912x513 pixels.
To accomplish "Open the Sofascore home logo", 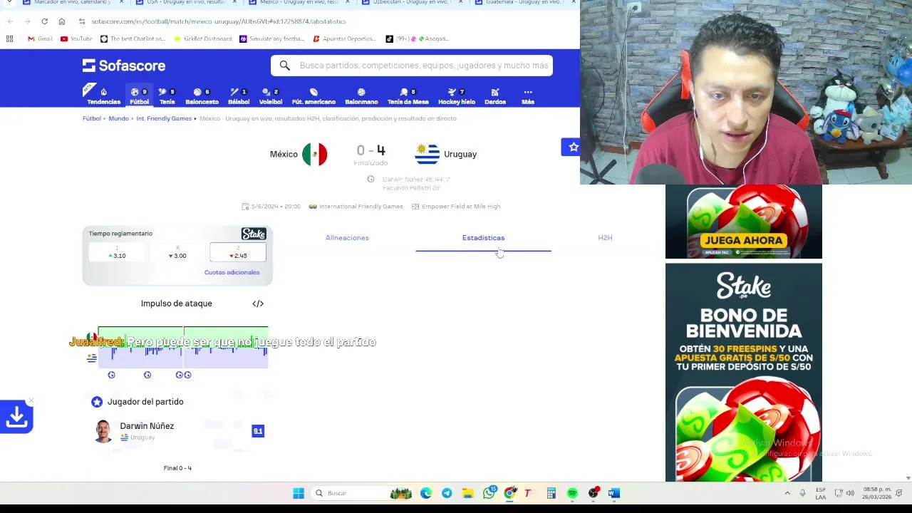I will tap(124, 66).
